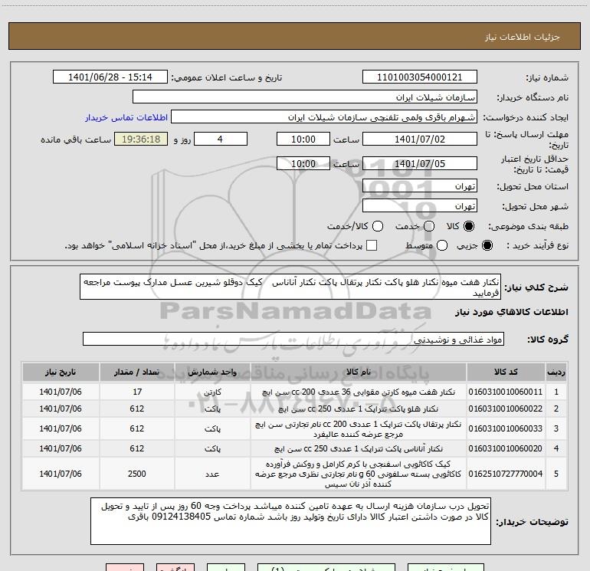Click the 1401/07/06 date in row 1
590x571 pixels.
tap(61, 392)
